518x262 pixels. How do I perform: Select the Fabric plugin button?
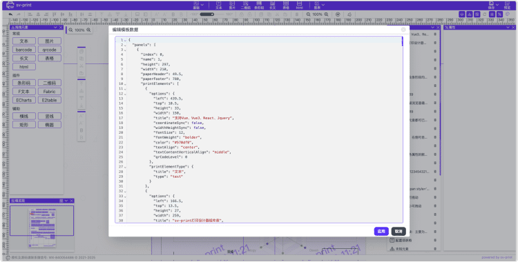49,92
